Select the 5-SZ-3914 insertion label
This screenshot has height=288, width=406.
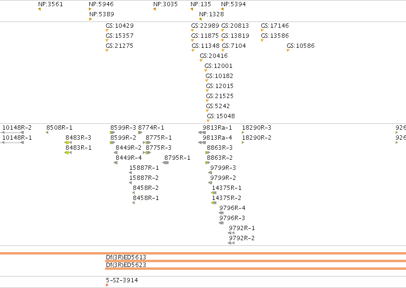[x=122, y=280]
